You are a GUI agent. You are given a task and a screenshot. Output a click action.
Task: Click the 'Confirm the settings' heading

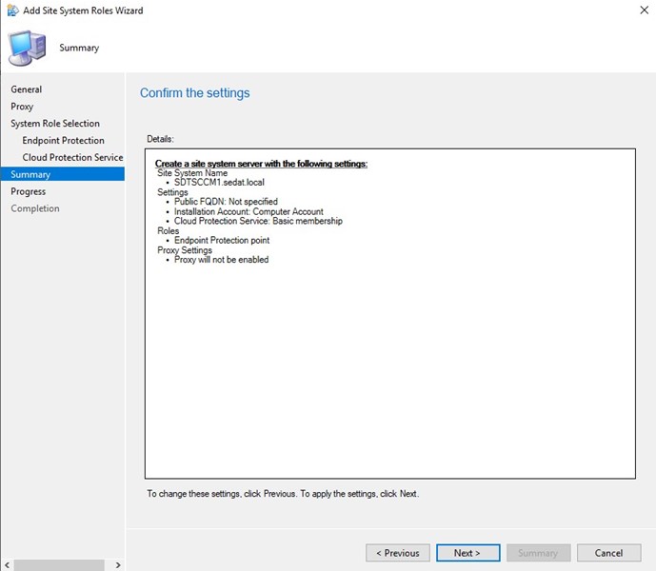194,93
